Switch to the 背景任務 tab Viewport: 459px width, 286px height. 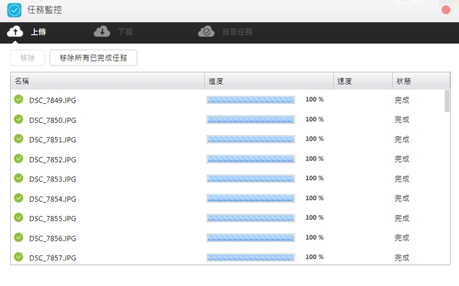[237, 32]
